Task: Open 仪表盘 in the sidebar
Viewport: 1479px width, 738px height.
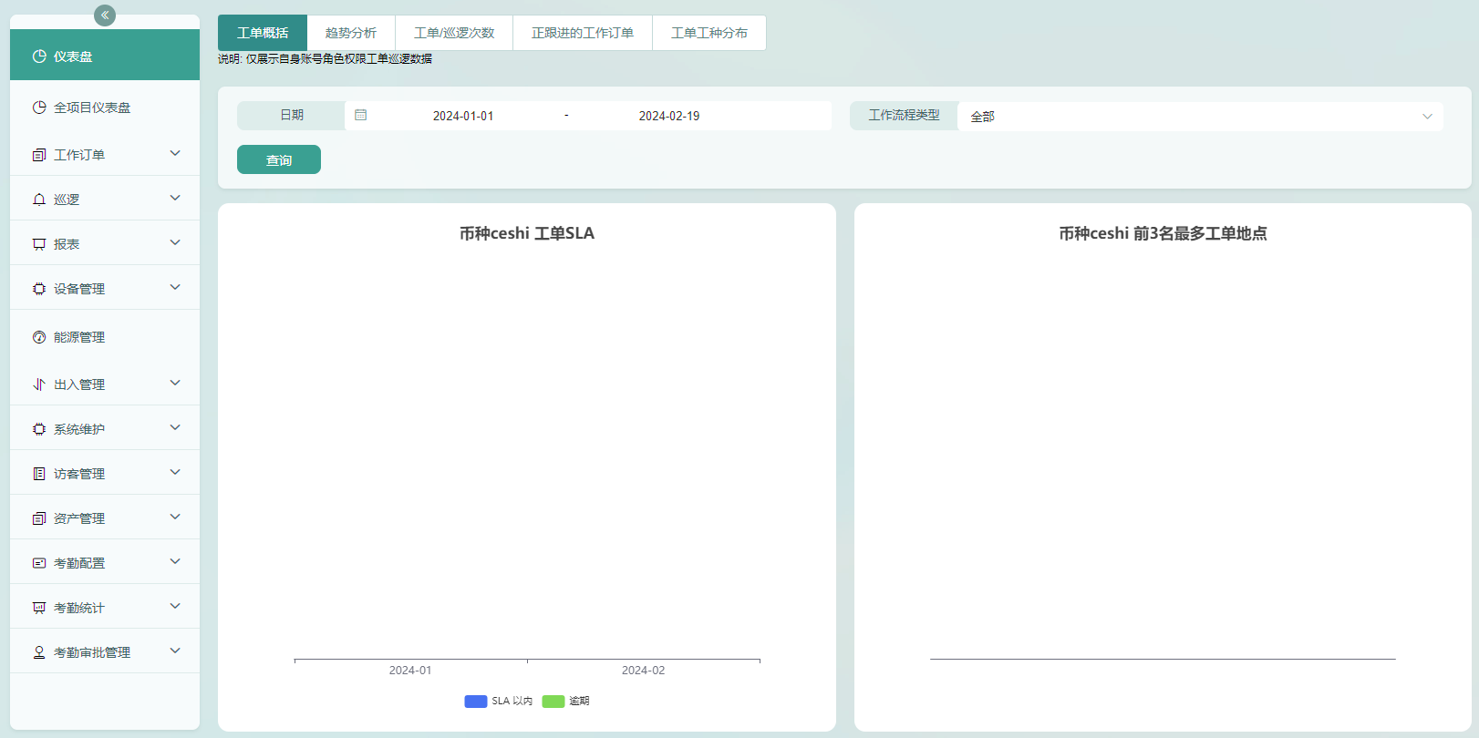Action: pyautogui.click(x=105, y=56)
